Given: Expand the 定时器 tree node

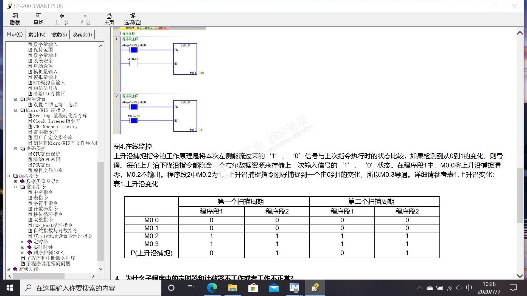Looking at the screenshot, I should (23, 242).
